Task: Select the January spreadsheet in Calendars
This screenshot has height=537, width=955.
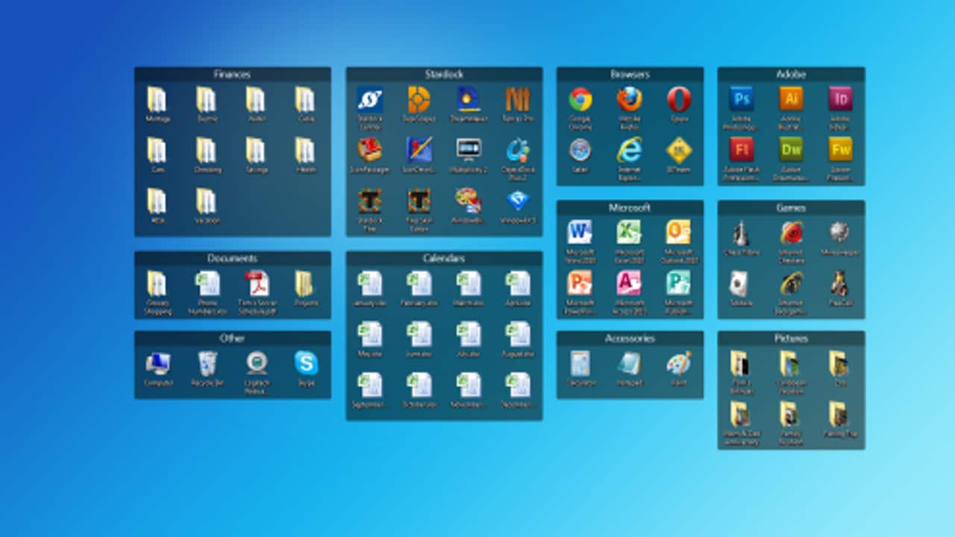Action: (x=371, y=283)
